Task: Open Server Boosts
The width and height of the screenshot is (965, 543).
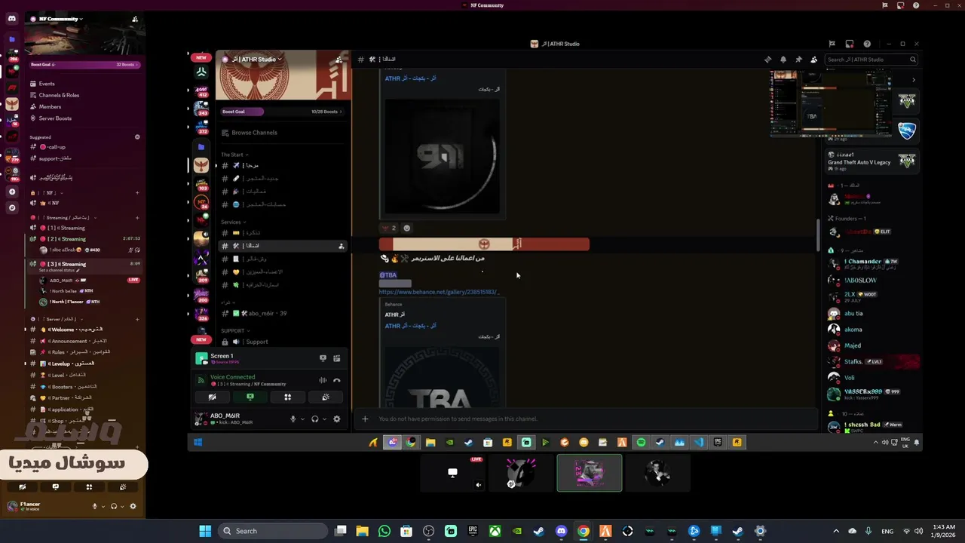Action: click(55, 118)
